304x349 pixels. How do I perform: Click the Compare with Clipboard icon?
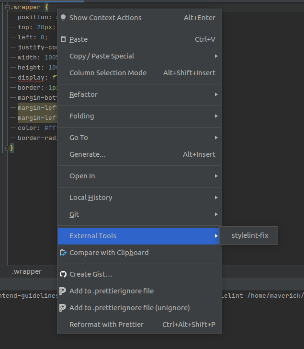(x=63, y=253)
